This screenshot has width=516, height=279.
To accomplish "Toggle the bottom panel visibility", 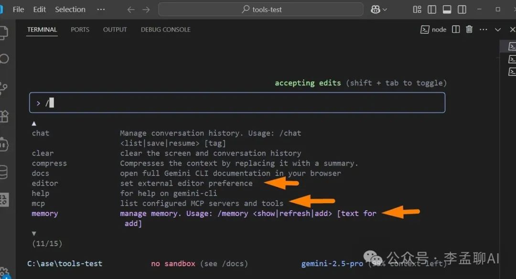I will [x=447, y=10].
